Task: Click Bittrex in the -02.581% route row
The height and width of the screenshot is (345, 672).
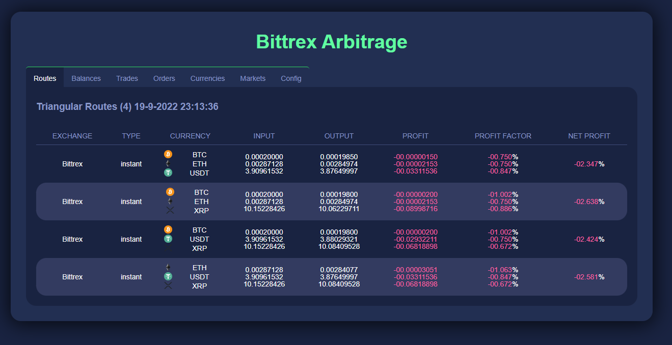Action: 72,277
